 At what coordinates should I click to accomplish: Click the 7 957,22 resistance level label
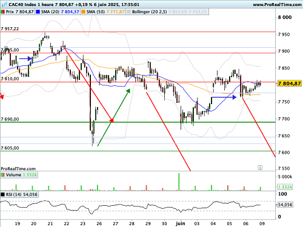click(10, 29)
